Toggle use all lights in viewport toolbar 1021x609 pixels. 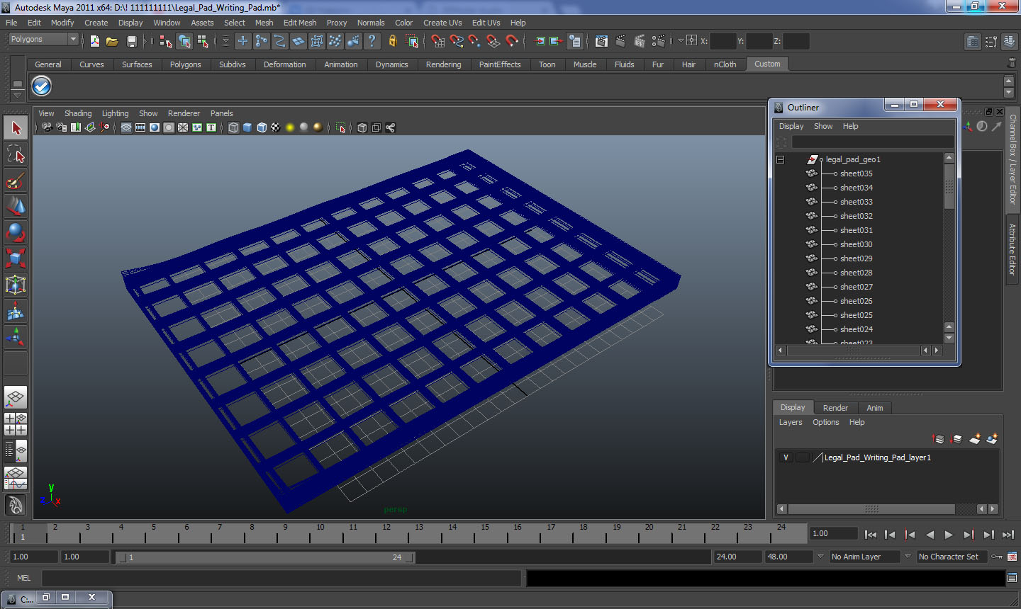coord(290,127)
